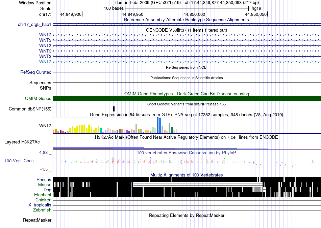Image resolution: width=321 pixels, height=228 pixels.
Task: Open OMIM Gene Phenotypes track title
Action: tap(187, 94)
